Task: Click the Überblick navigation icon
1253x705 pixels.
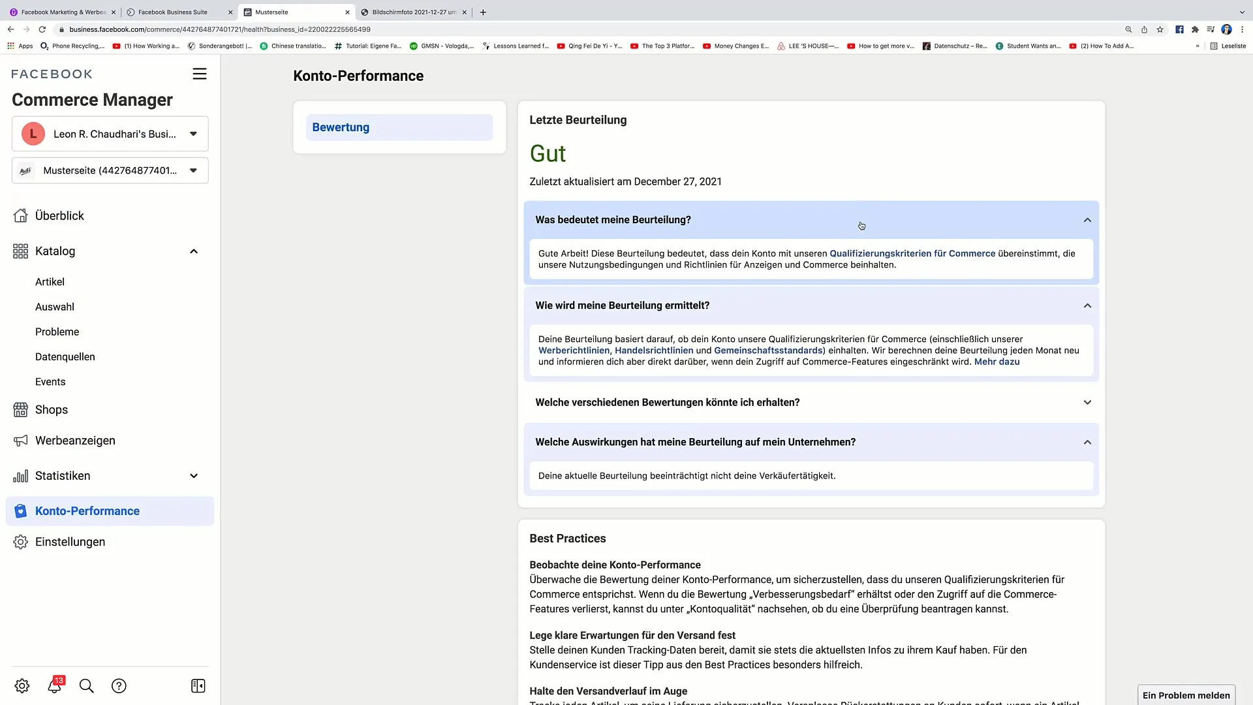Action: tap(20, 215)
